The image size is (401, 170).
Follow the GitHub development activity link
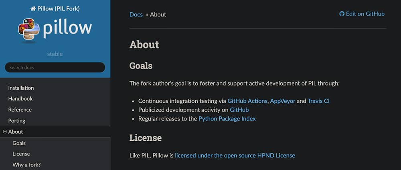pyautogui.click(x=239, y=110)
